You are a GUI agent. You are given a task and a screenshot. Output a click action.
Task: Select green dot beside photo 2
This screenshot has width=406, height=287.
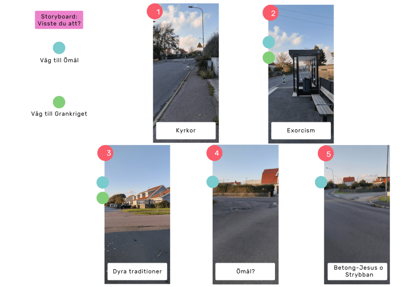coord(269,58)
